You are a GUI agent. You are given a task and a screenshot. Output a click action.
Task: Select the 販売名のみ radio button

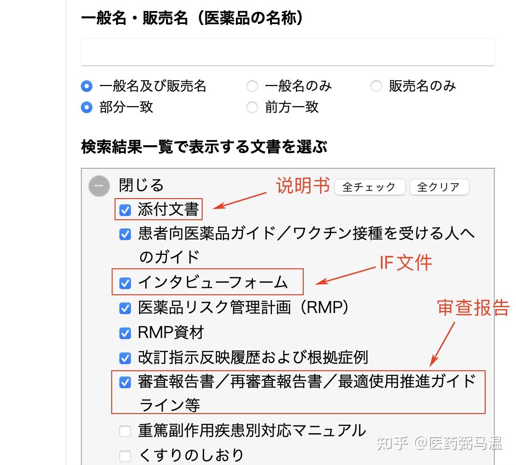click(376, 86)
